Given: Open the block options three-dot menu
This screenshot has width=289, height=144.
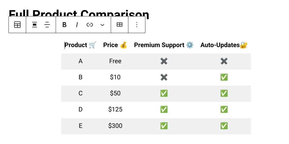Looking at the screenshot, I should click(137, 25).
